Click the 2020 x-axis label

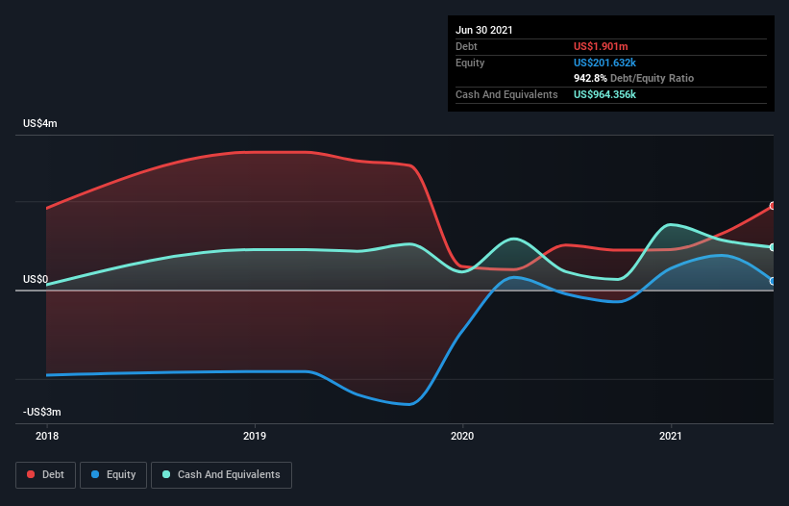click(x=462, y=436)
